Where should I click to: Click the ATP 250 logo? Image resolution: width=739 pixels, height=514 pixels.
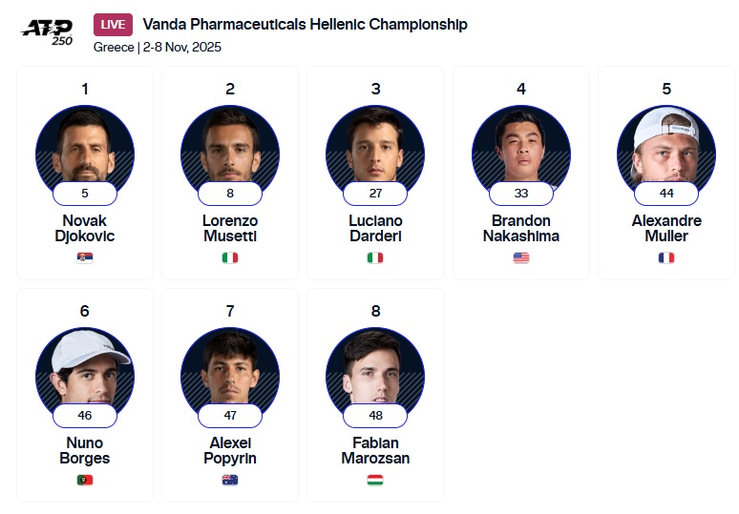click(x=47, y=31)
